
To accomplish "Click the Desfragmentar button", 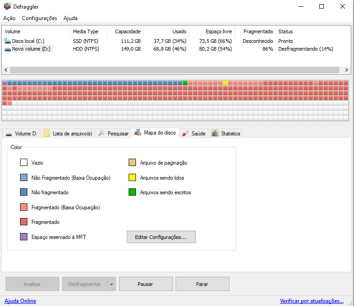I will [x=85, y=284].
